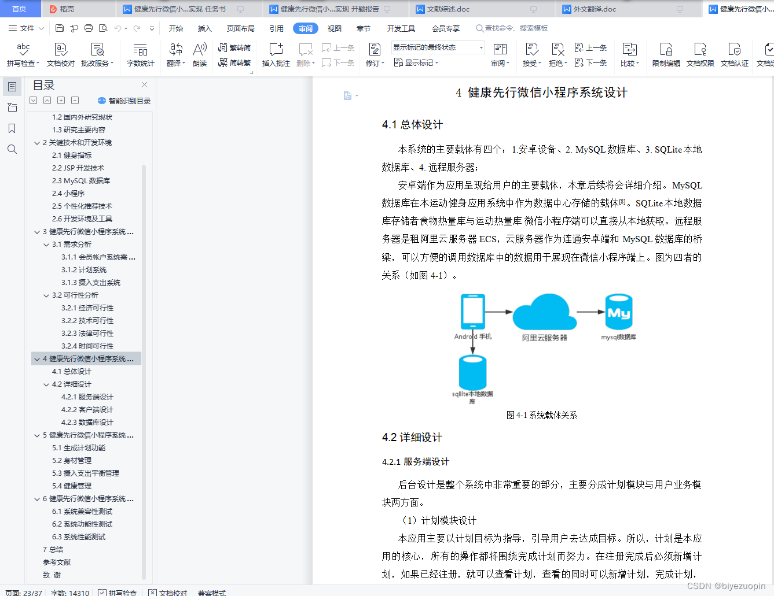Collapse outline section 5 健康先行微信小程序系统
Viewport: 774px width, 596px height.
point(36,435)
